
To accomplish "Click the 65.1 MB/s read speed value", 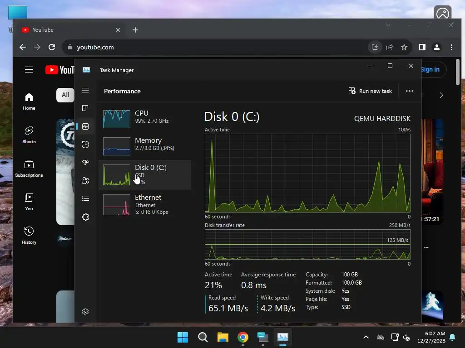I will 228,308.
